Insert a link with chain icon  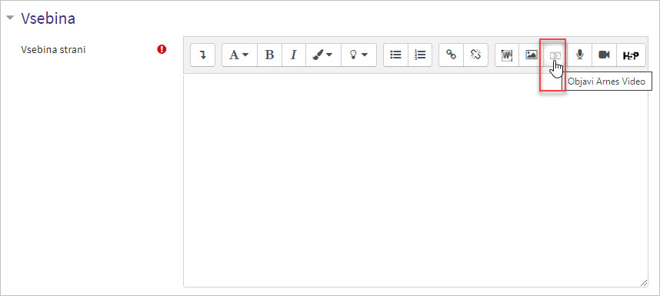pyautogui.click(x=452, y=55)
